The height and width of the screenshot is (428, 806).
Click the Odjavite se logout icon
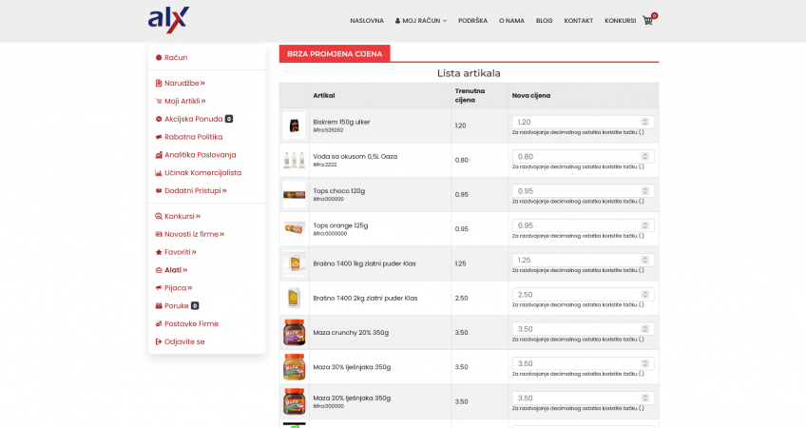(x=159, y=341)
